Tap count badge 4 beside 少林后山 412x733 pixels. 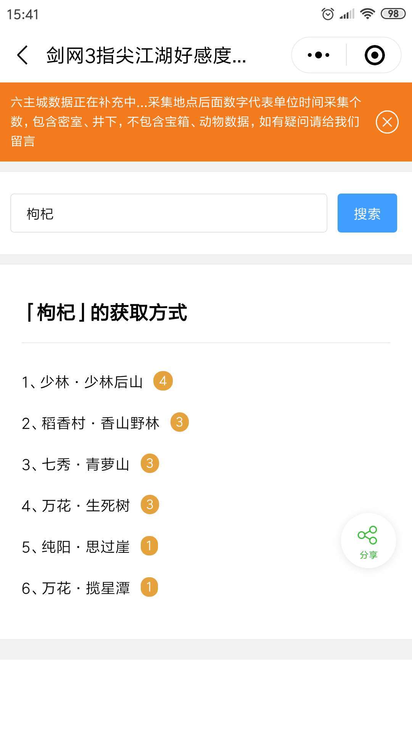point(163,381)
